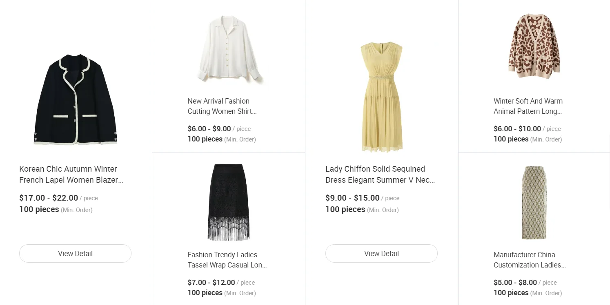Click the plaid long skirt image
This screenshot has width=610, height=305.
point(534,203)
